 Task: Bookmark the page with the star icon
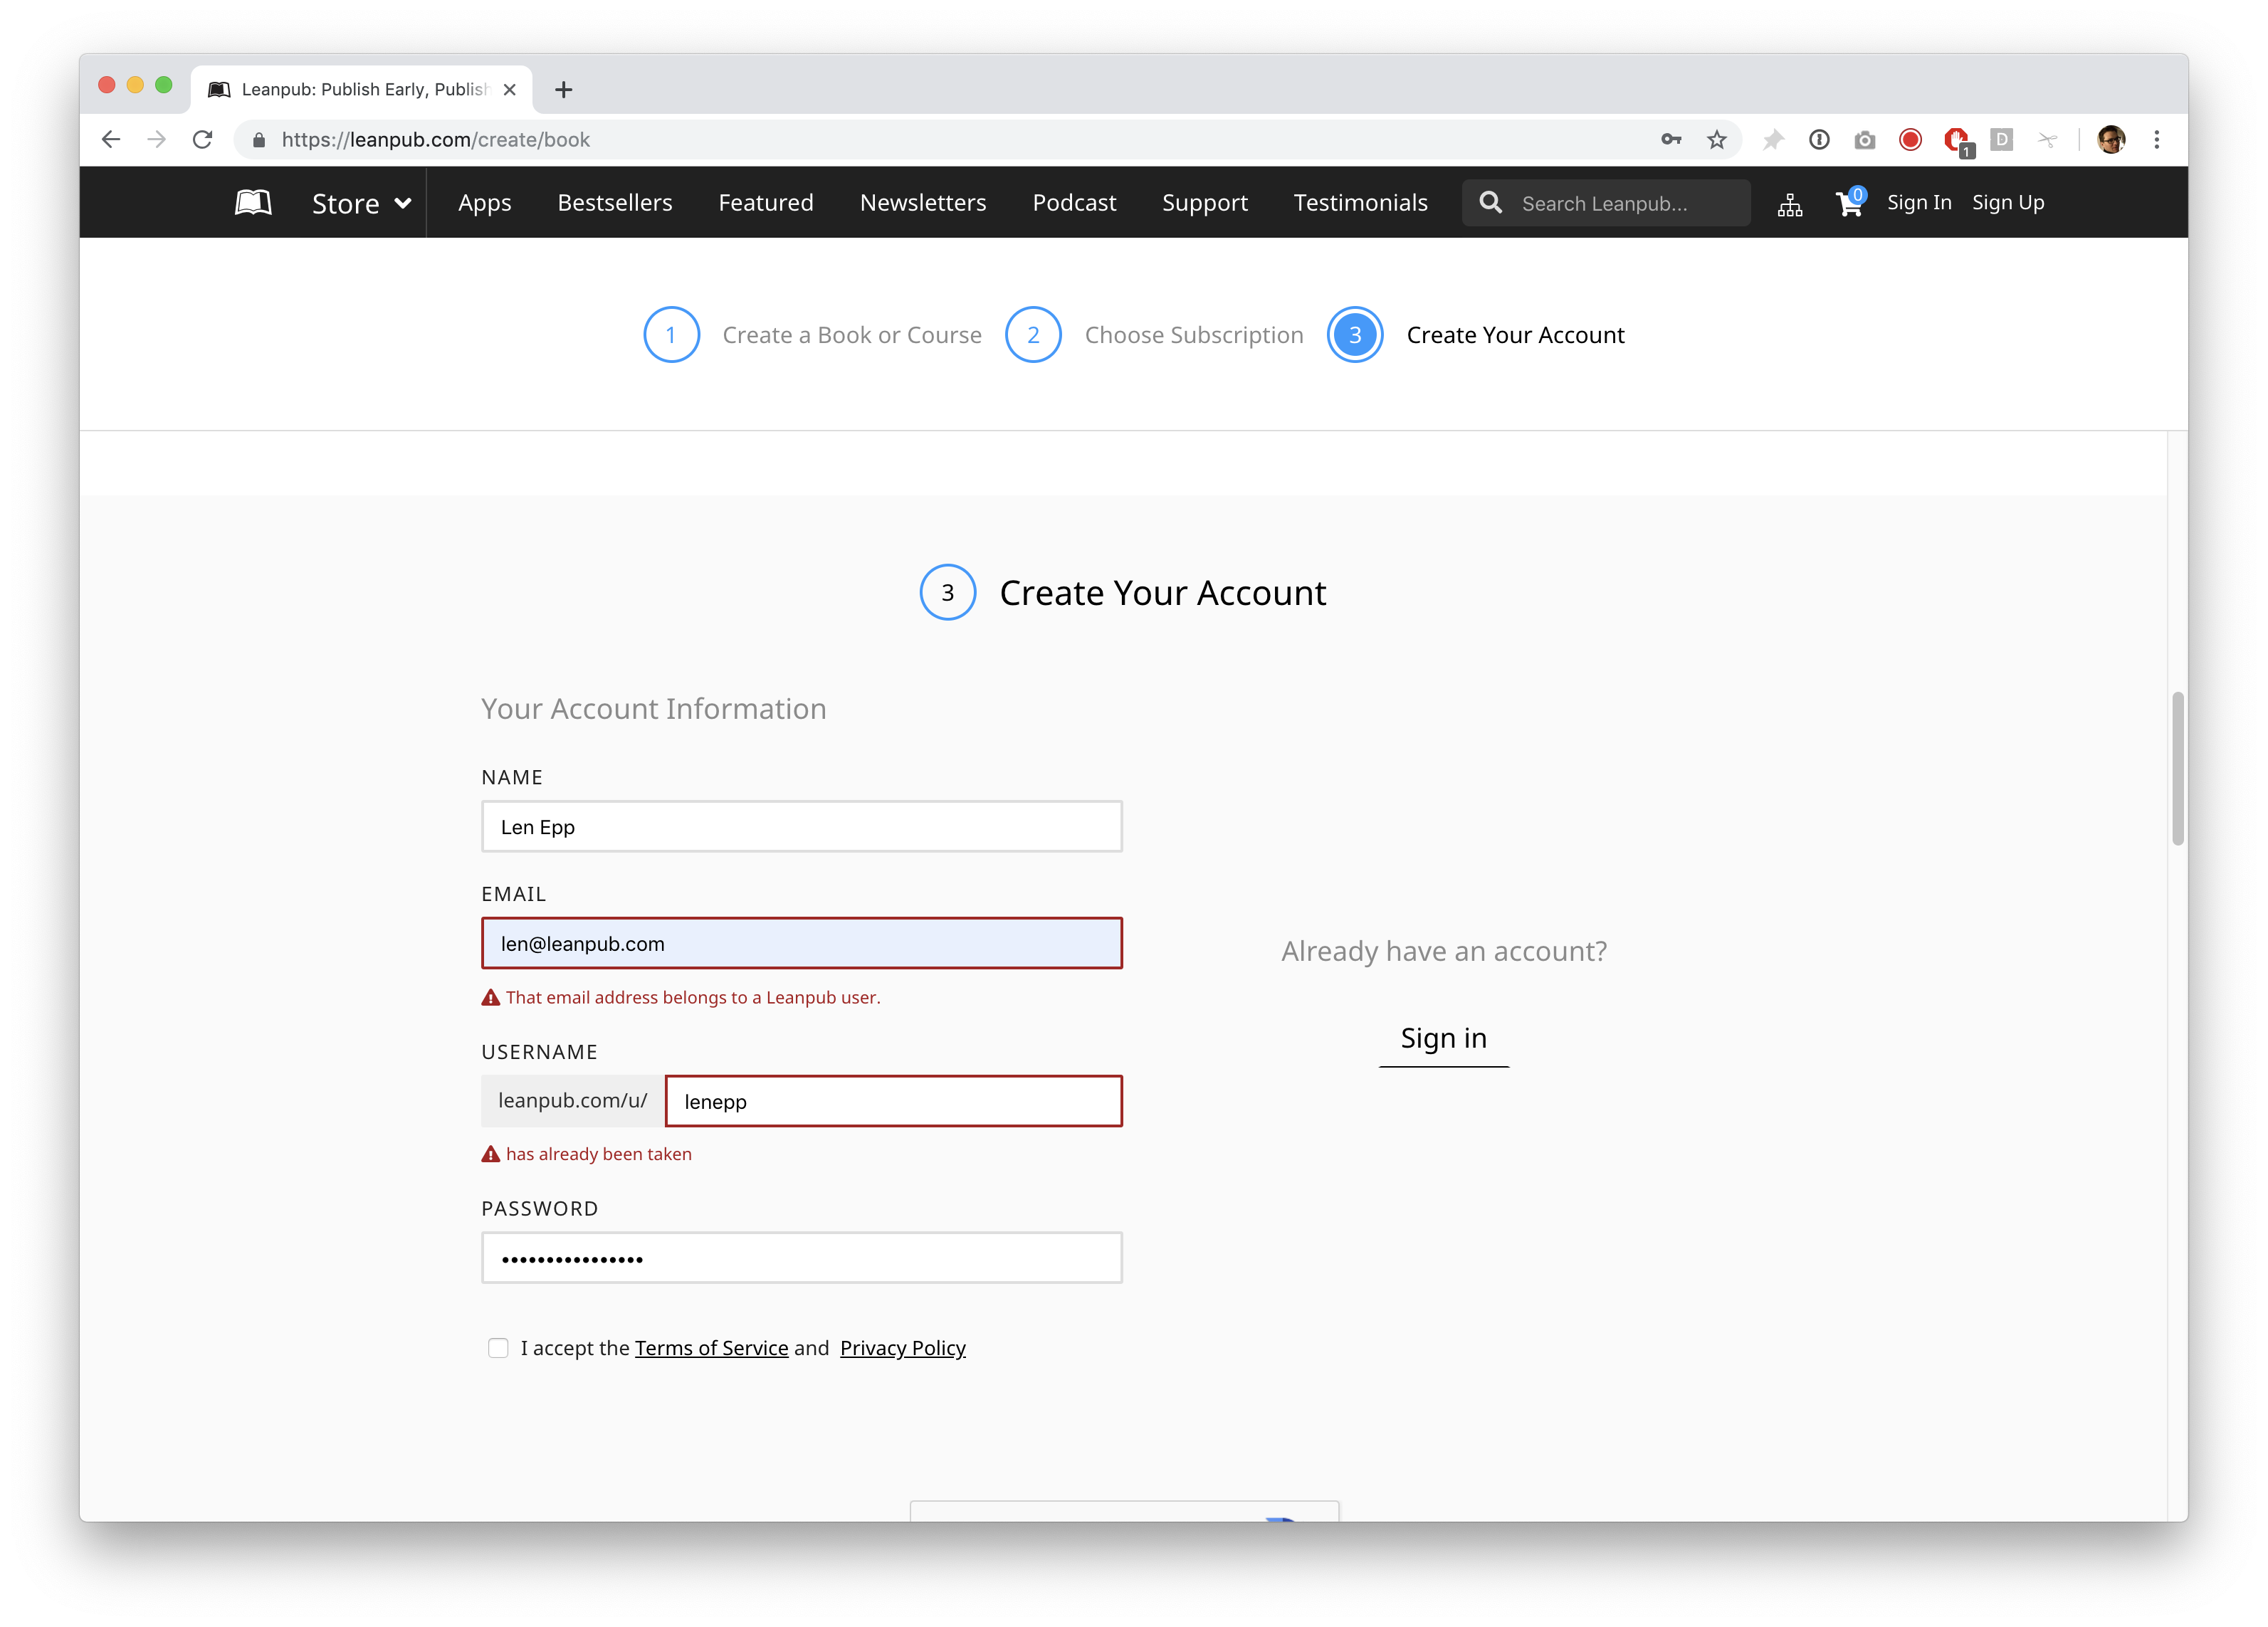point(1716,139)
